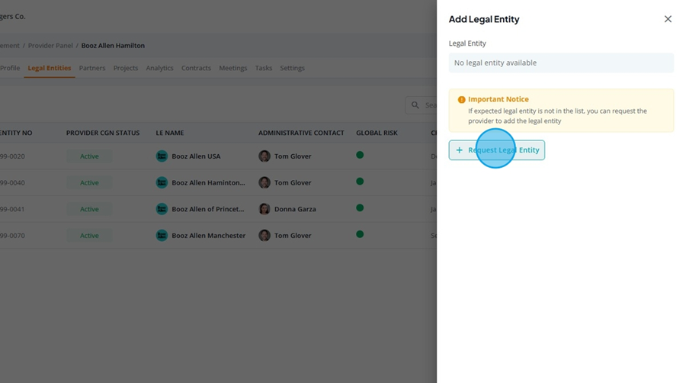The width and height of the screenshot is (686, 383).
Task: Open the Settings tab
Action: (292, 68)
